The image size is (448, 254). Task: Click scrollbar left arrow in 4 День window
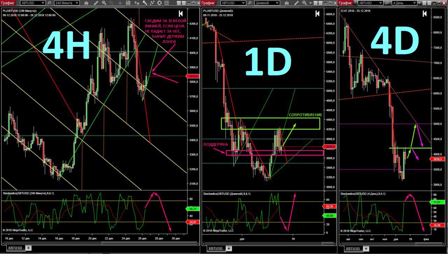[x=341, y=244]
